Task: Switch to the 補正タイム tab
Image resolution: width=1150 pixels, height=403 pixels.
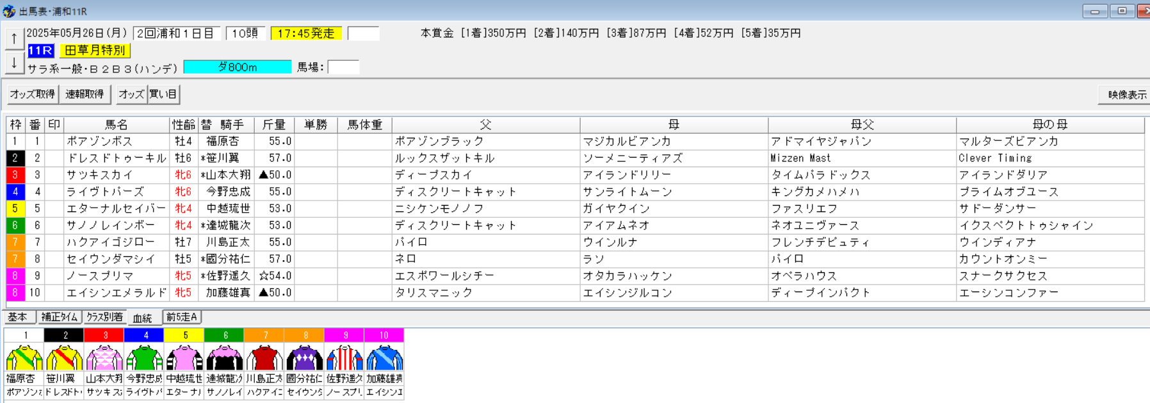Action: [59, 317]
